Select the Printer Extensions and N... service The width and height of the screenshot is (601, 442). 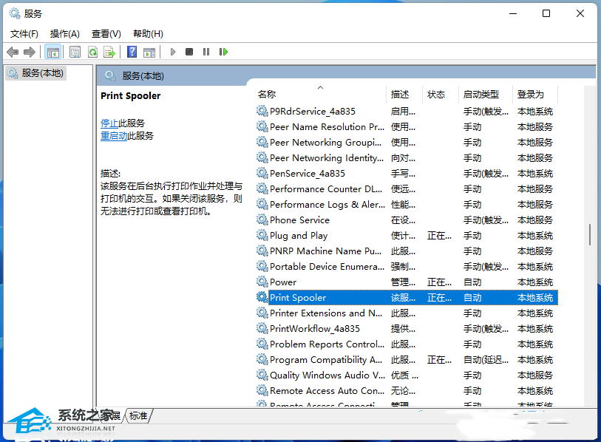click(x=407, y=313)
